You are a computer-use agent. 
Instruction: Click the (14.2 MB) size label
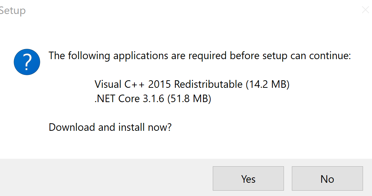pos(268,84)
